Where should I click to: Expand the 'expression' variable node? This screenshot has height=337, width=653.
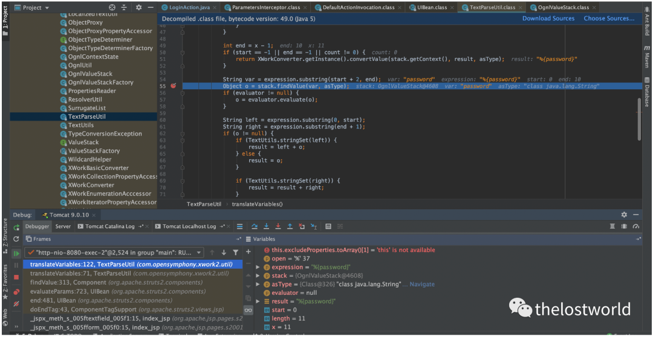pyautogui.click(x=258, y=267)
